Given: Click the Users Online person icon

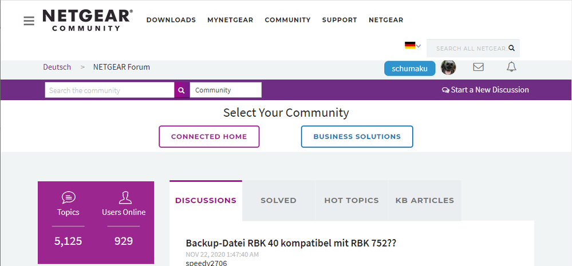Looking at the screenshot, I should 124,197.
